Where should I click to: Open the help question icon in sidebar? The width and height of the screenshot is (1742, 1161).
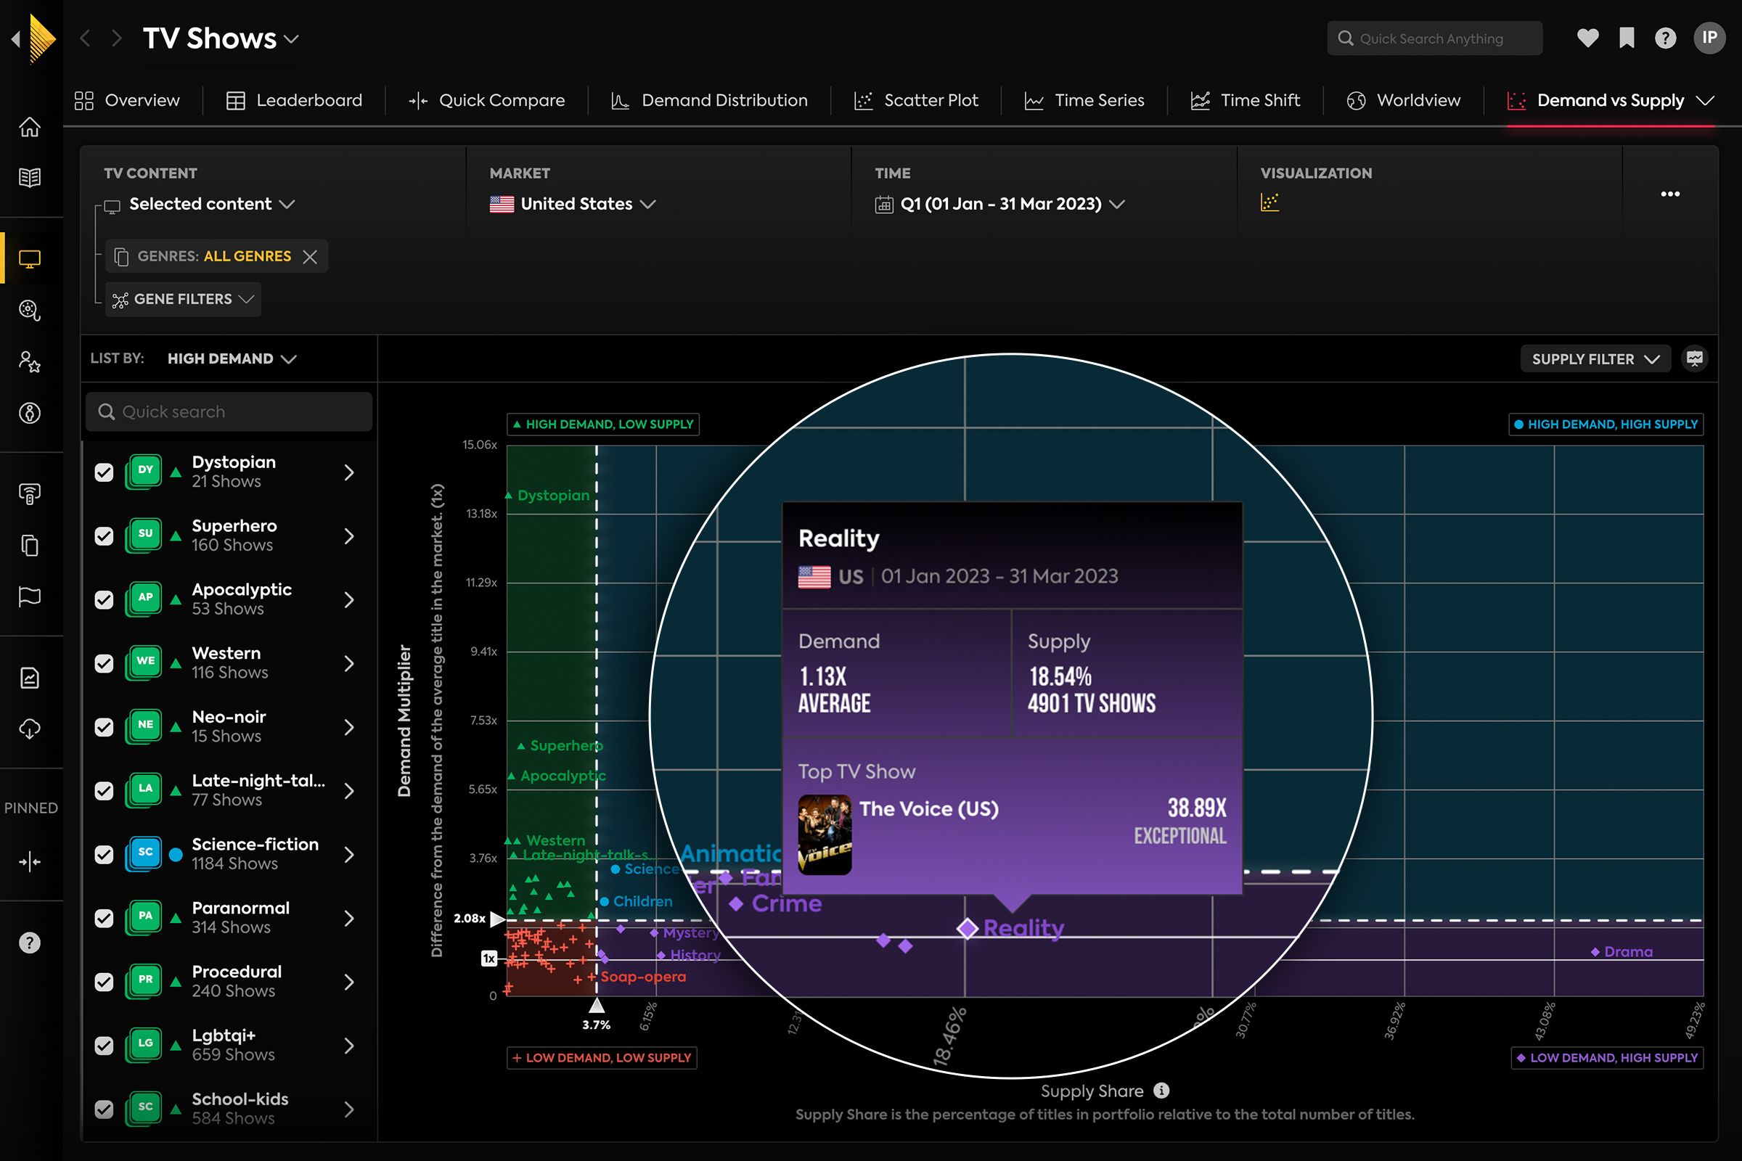(30, 943)
